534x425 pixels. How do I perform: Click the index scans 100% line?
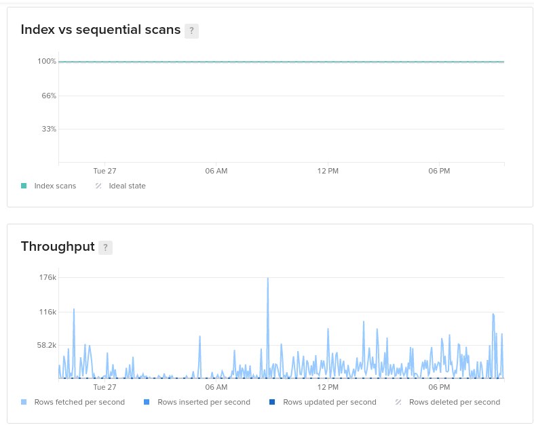(282, 62)
